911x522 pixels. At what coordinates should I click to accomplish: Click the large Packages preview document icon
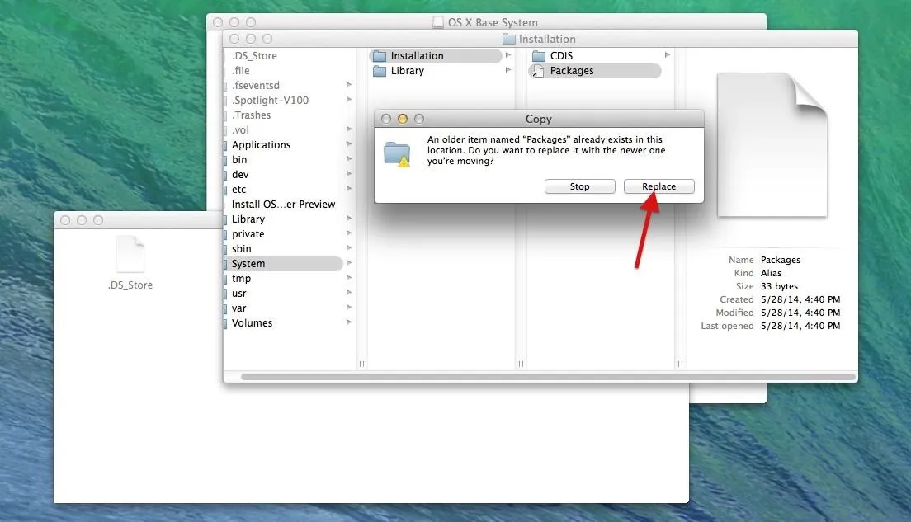pyautogui.click(x=772, y=144)
